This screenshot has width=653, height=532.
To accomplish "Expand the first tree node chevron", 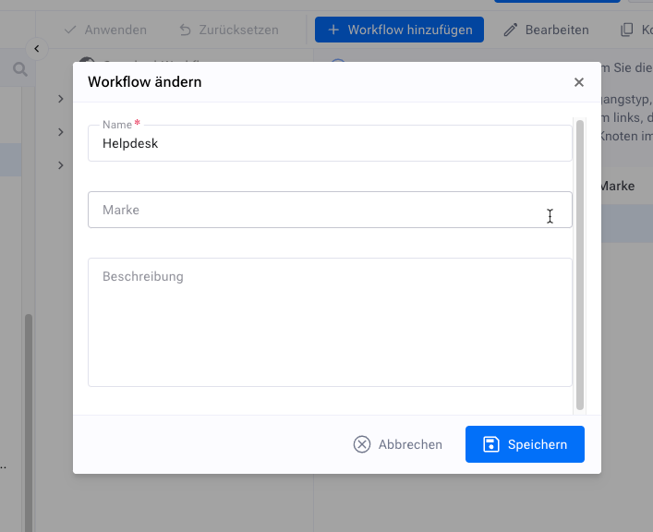I will coord(60,99).
